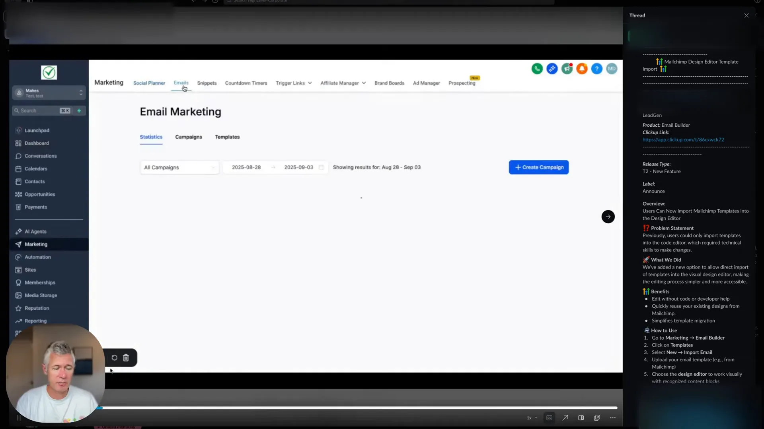The width and height of the screenshot is (764, 429).
Task: Open Automation in the sidebar
Action: coord(38,257)
